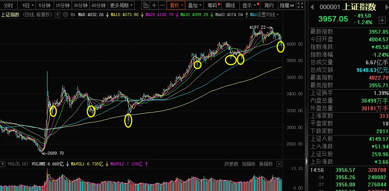The image size is (389, 191).
Task: Select the 30分钟 period tab
Action: click(x=81, y=5)
